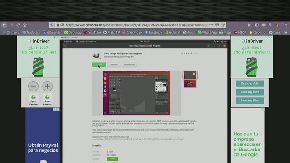Click the left inDriver ad banner
This screenshot has height=163, width=290.
(x=39, y=57)
